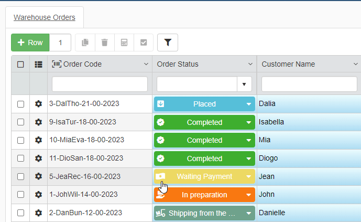The height and width of the screenshot is (222, 361).
Task: Click the Customer Name column header
Action: pyautogui.click(x=288, y=65)
